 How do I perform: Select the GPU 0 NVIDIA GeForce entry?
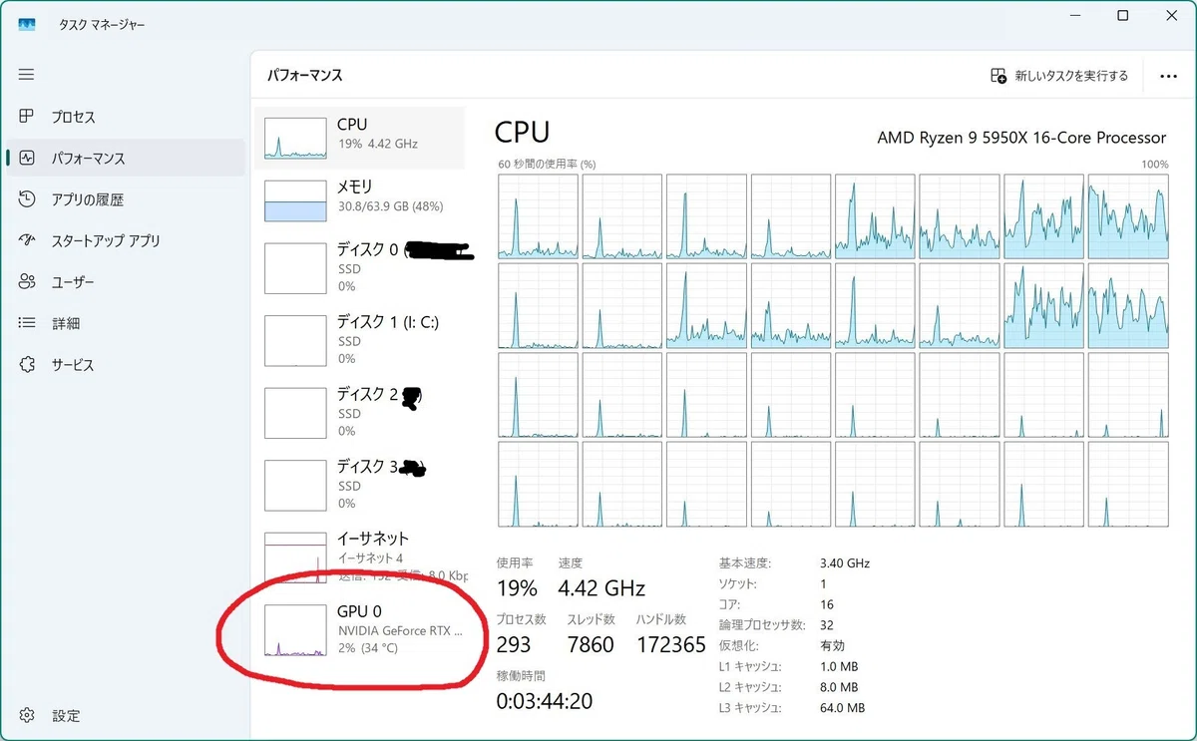tap(360, 629)
